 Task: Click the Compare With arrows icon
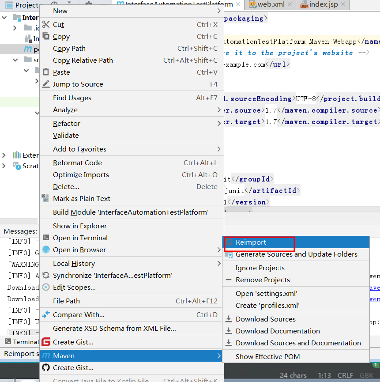pos(46,314)
